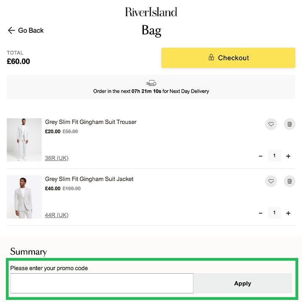
Task: Open Grey Slim Fit Gingham Suit Trouser
Action: [91, 122]
